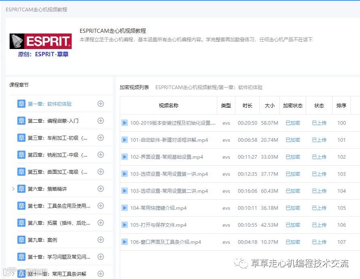Click the ESPRITCAM走心机视频教程 page title at top
Screen dimensions: 360x279
coord(36,9)
